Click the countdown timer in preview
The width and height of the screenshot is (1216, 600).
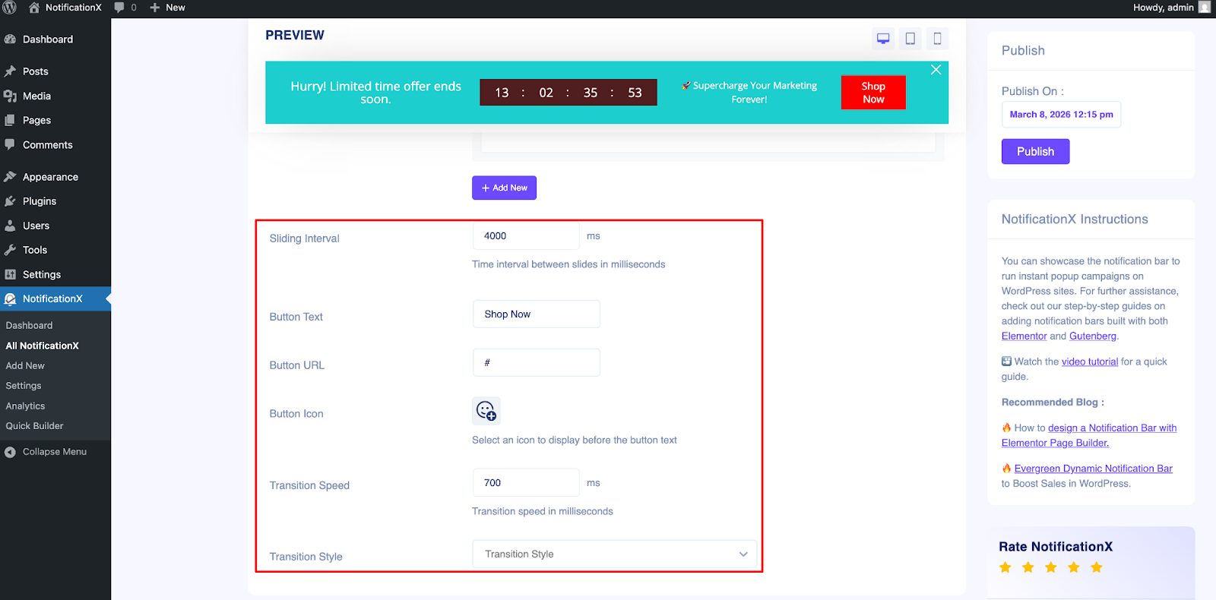568,93
